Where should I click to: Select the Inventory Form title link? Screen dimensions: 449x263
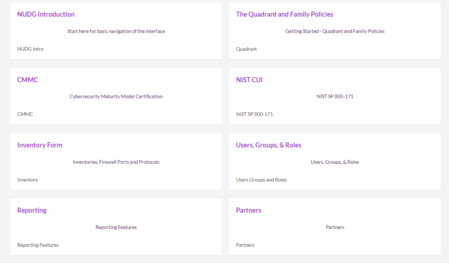click(40, 145)
